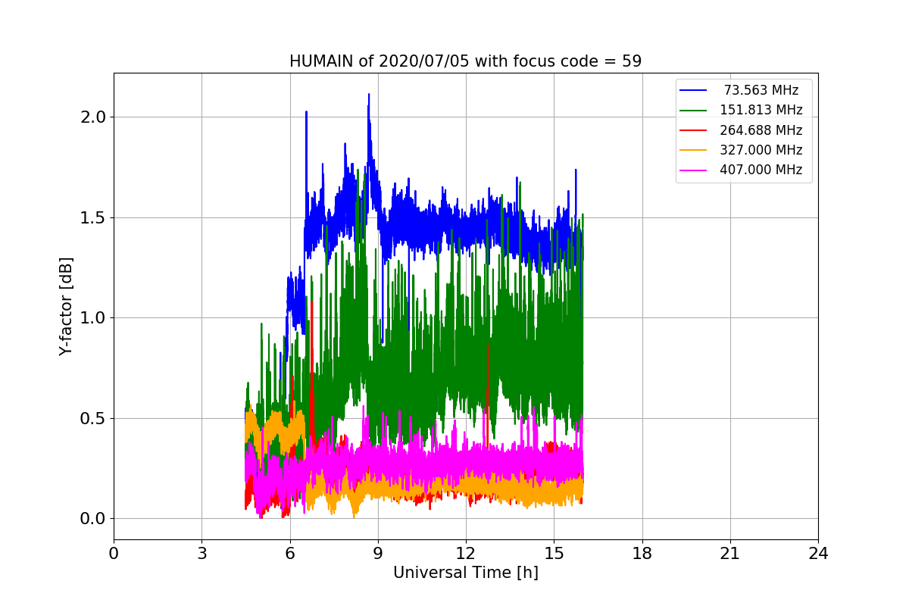Select the 73.563 MHz legend label

761,90
